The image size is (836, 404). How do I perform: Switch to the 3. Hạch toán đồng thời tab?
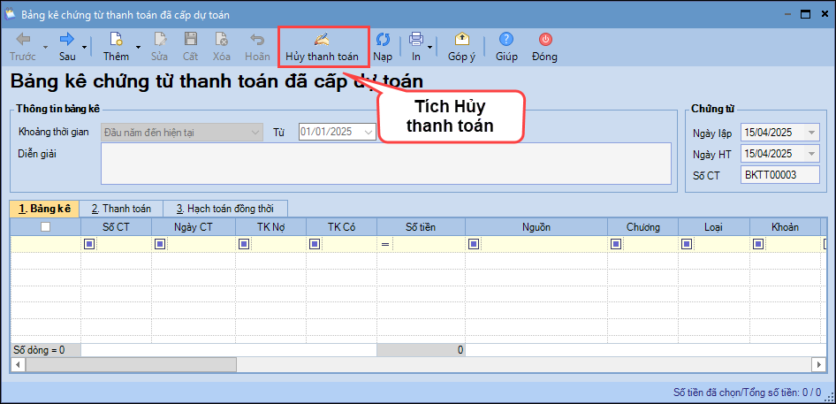point(225,209)
